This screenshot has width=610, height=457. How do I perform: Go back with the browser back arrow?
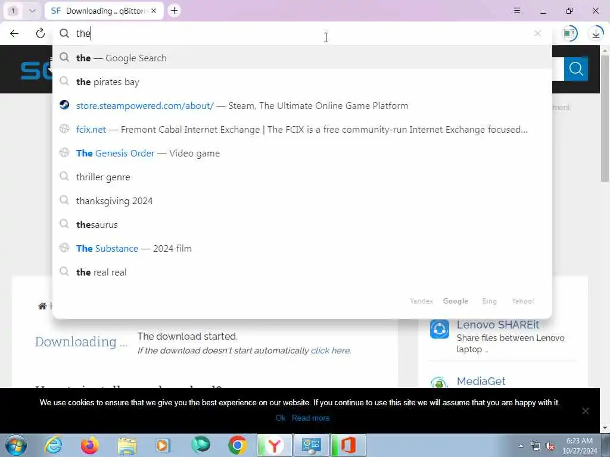point(14,33)
